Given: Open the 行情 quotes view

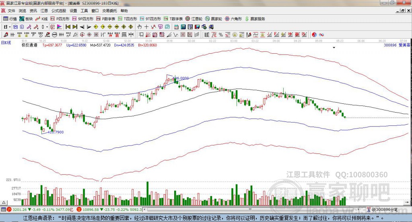Looking at the screenshot, I should [x=10, y=19].
